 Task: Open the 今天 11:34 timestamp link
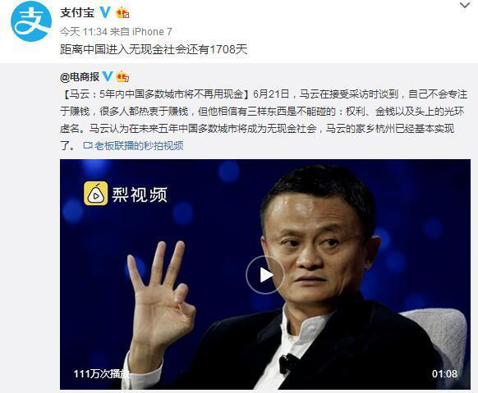84,32
